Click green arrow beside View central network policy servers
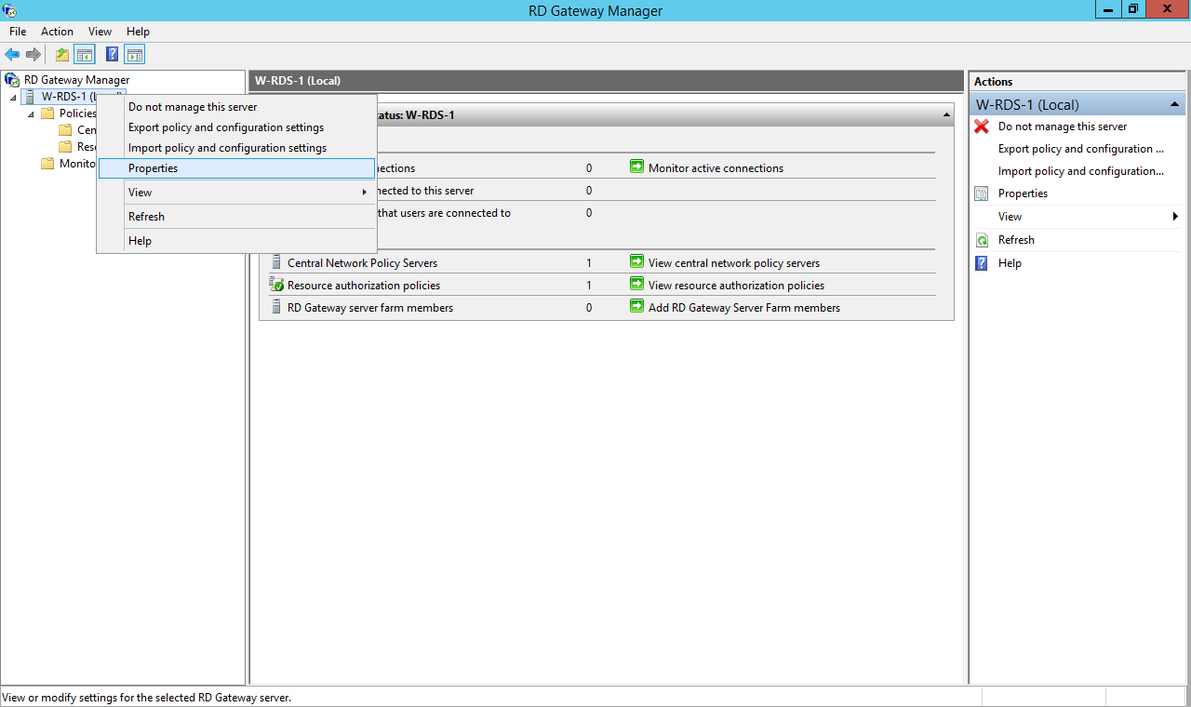1191x707 pixels. (636, 262)
